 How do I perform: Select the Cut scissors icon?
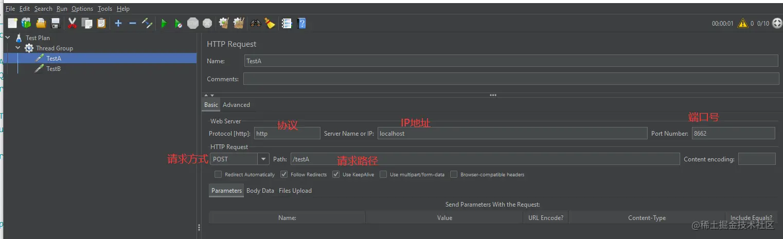pos(73,23)
